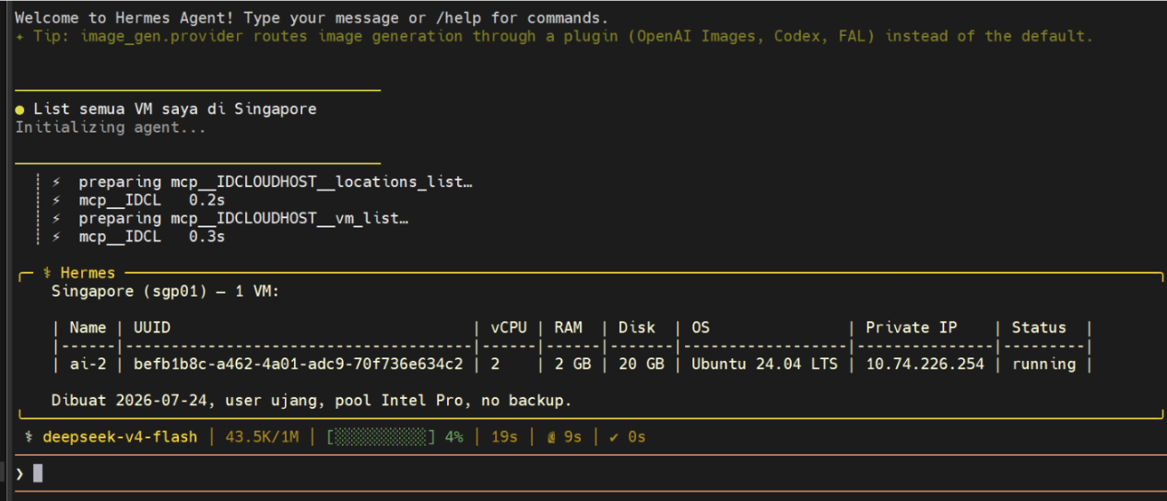The width and height of the screenshot is (1167, 501).
Task: Click the Status column header
Action: click(x=1039, y=328)
